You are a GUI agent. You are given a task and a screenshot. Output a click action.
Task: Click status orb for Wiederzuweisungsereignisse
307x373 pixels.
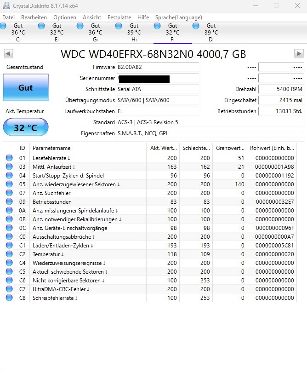tap(9, 263)
